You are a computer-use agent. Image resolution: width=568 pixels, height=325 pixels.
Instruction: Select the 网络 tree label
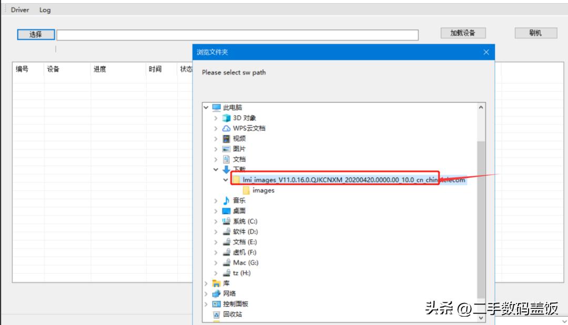click(229, 293)
